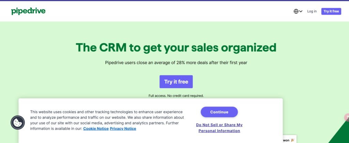
Task: Click the Pipedrive logo
Action: [28, 11]
